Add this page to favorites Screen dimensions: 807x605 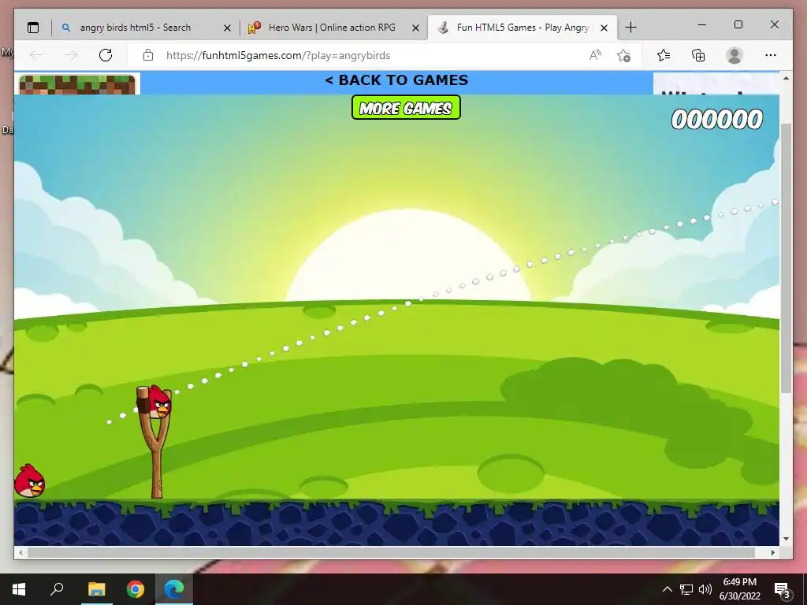[x=624, y=55]
